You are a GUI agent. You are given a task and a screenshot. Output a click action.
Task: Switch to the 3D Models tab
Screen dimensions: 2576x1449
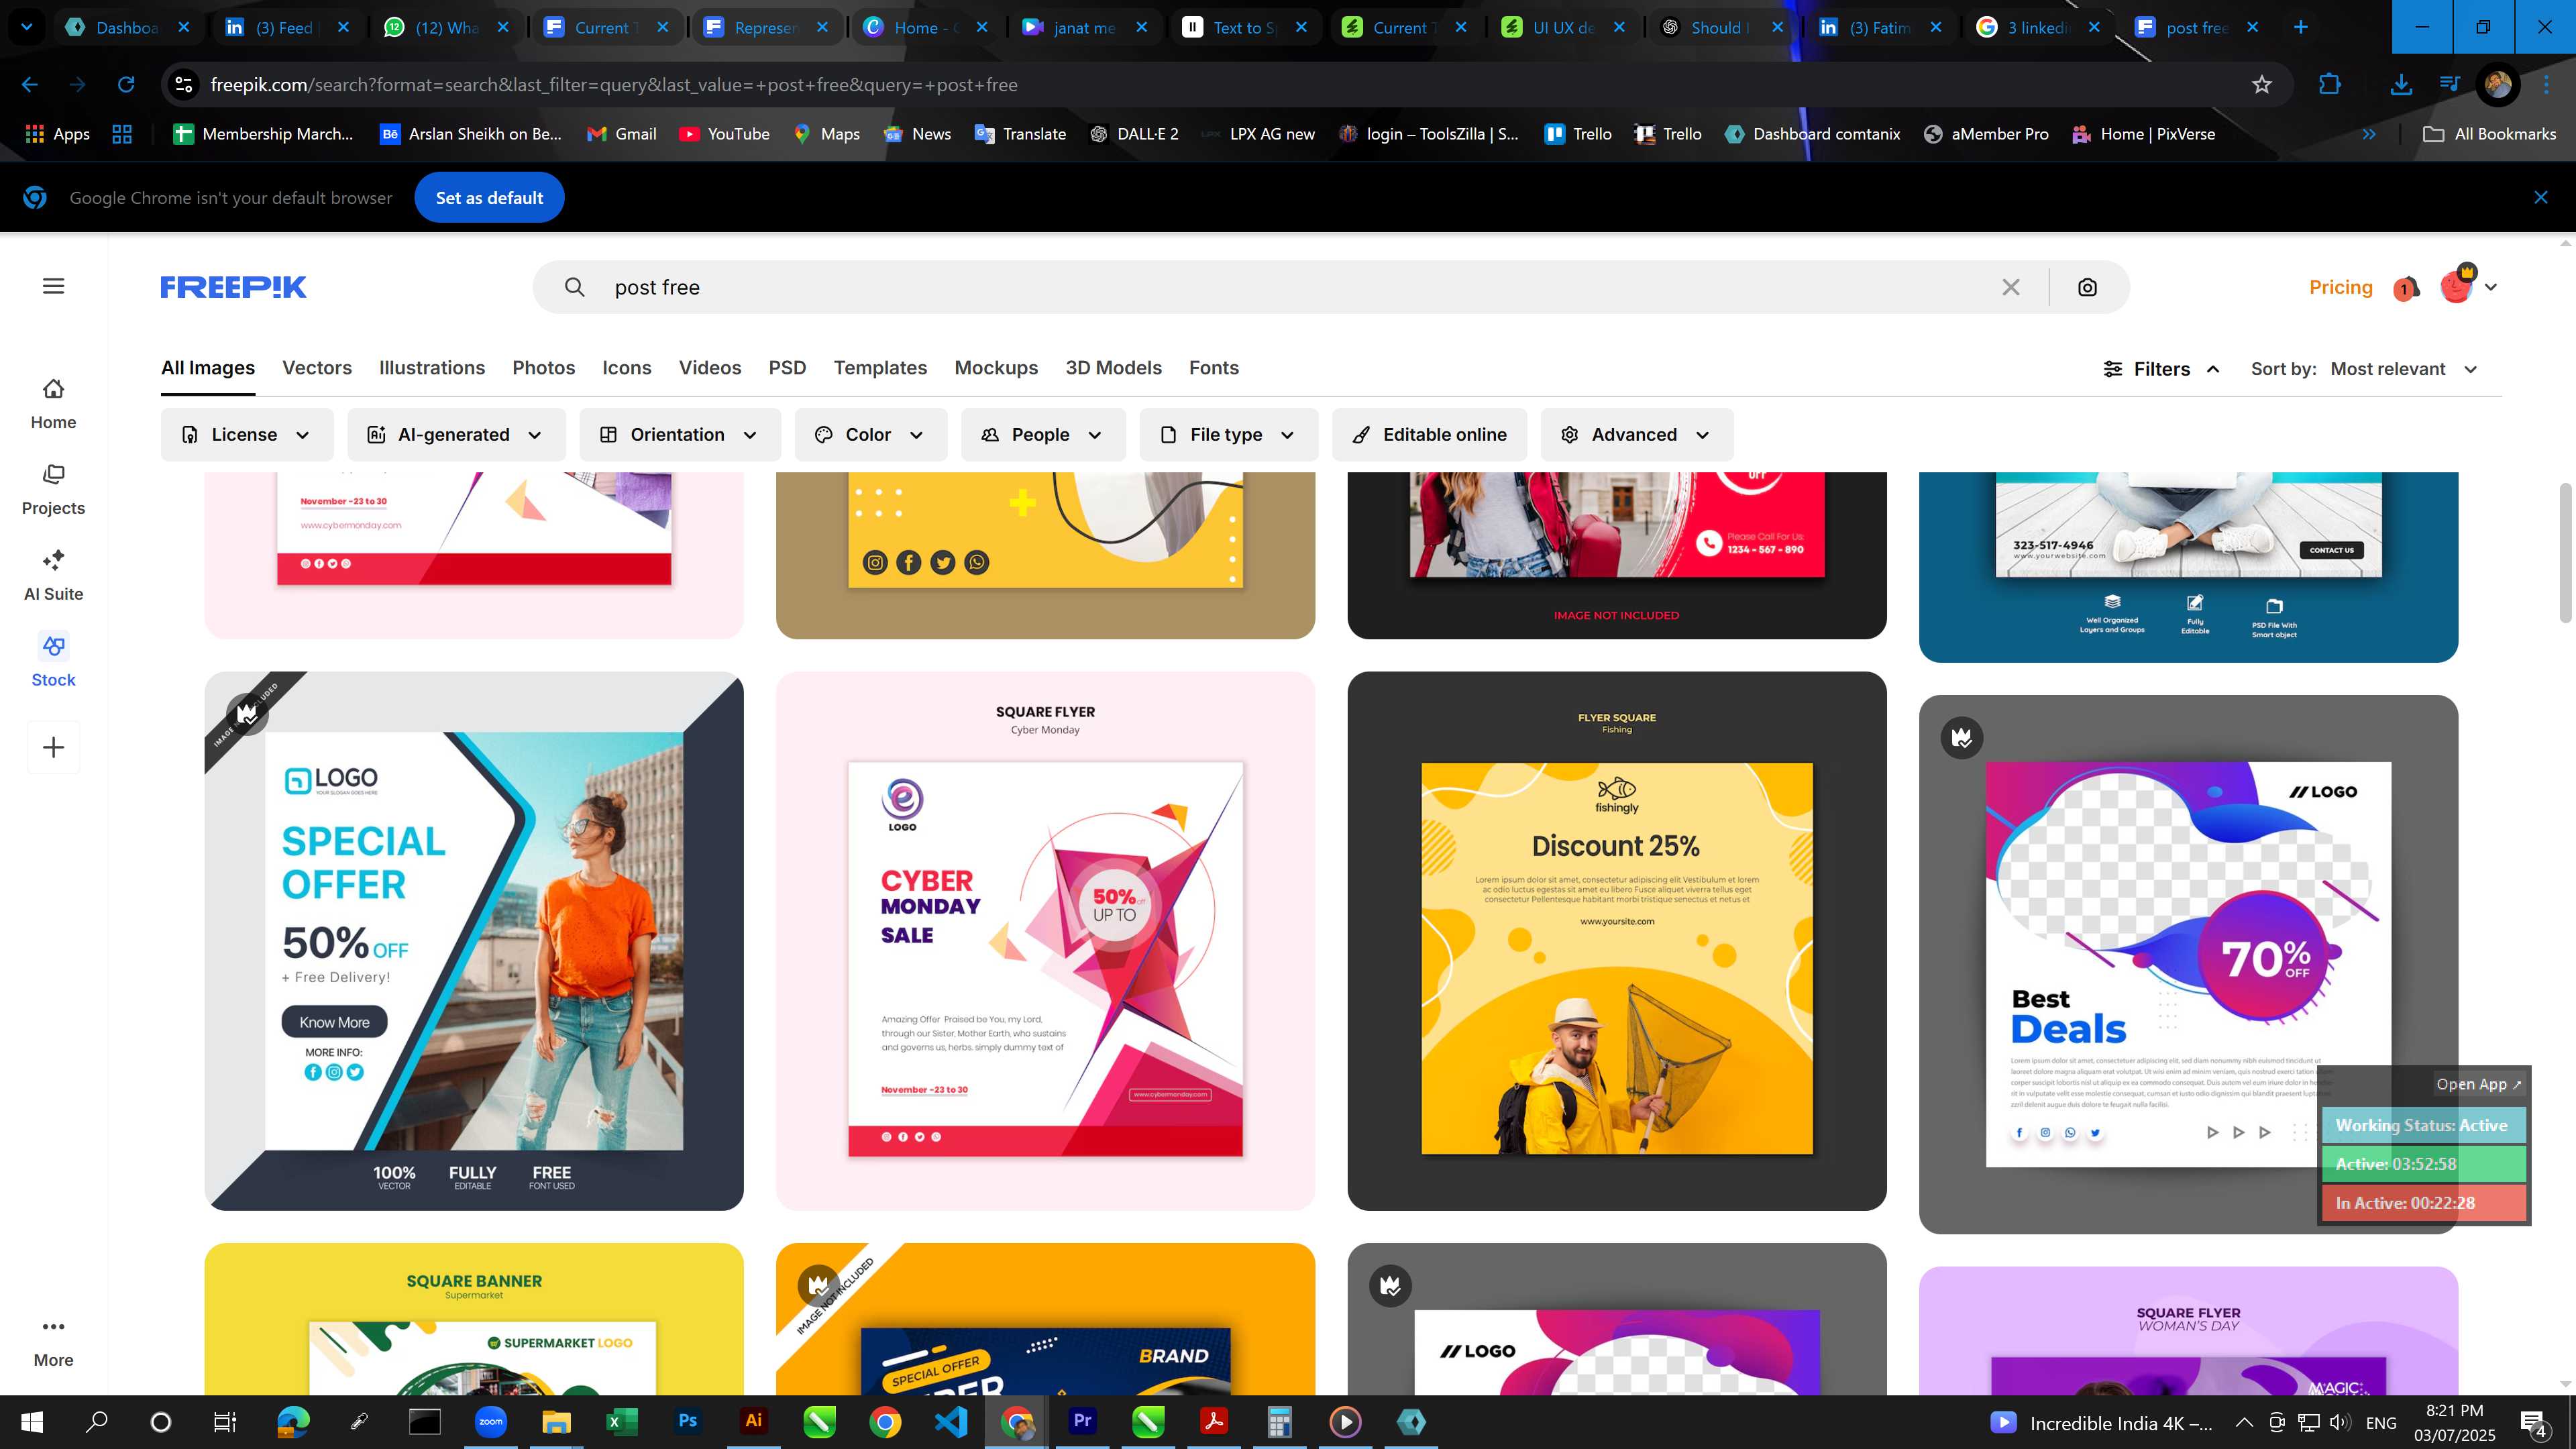(x=1113, y=368)
